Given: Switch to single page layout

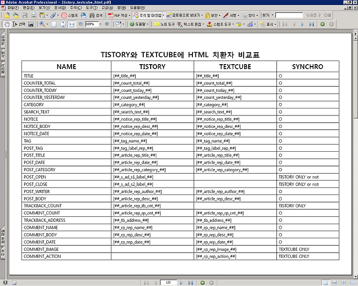Looking at the screenshot, I should pyautogui.click(x=326, y=283).
